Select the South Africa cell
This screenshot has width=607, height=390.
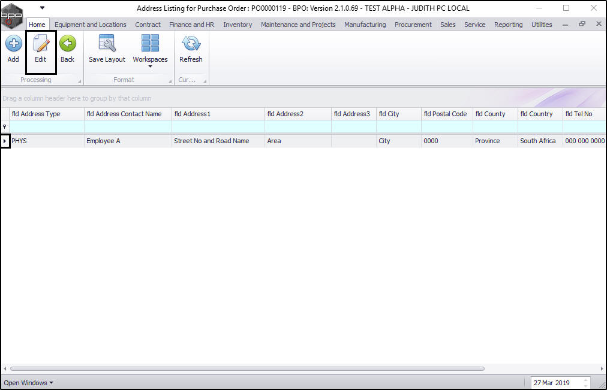[540, 141]
